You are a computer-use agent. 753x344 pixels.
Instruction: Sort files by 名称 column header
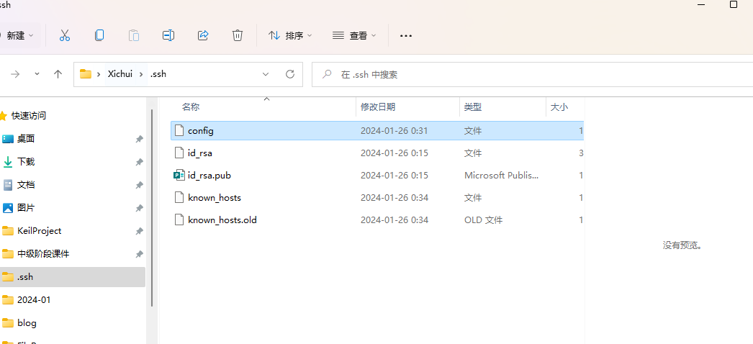coord(191,107)
